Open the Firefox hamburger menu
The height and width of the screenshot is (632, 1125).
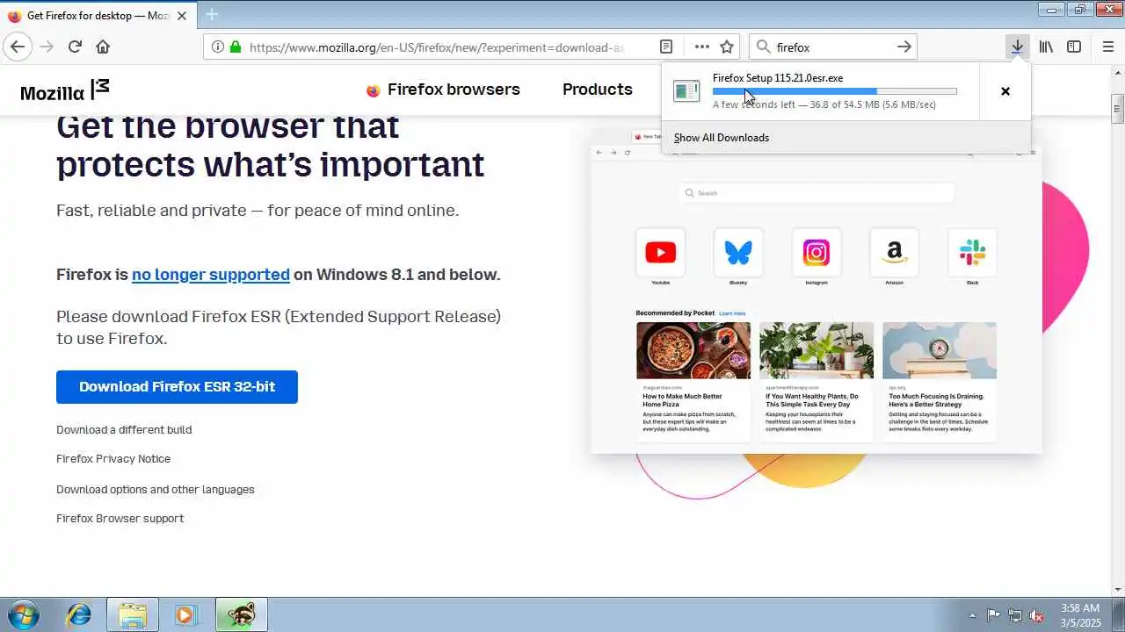pos(1107,47)
